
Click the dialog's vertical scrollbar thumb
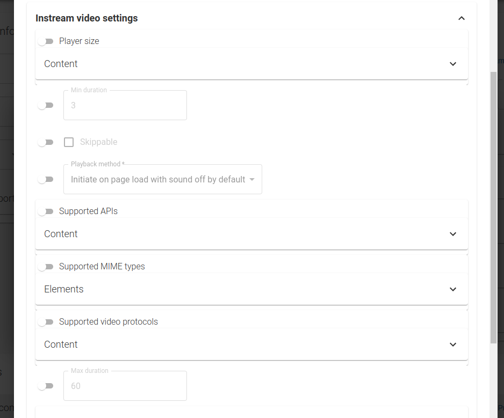[493, 208]
